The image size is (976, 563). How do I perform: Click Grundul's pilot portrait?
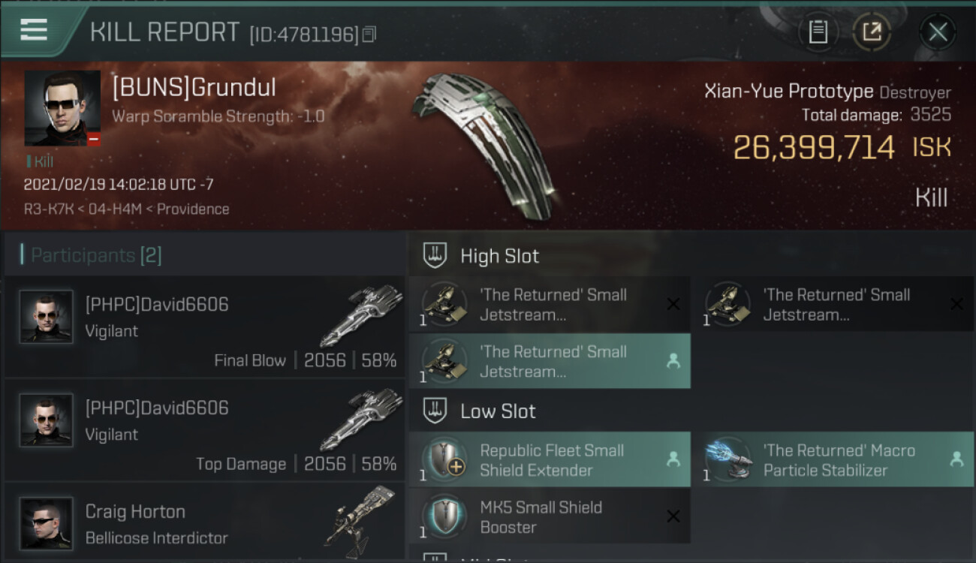(62, 108)
